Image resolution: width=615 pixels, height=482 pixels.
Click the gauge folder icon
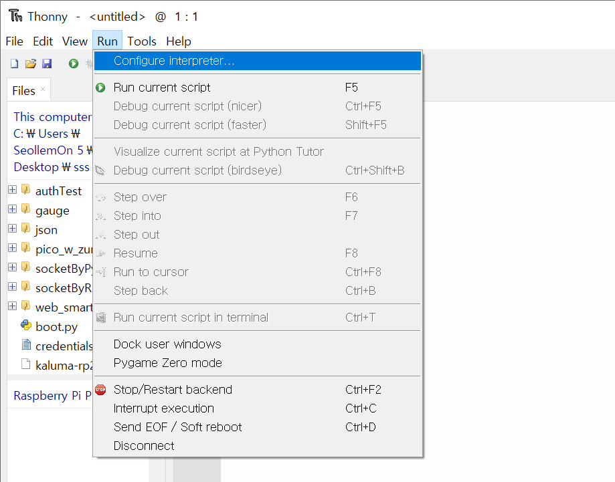(x=26, y=209)
